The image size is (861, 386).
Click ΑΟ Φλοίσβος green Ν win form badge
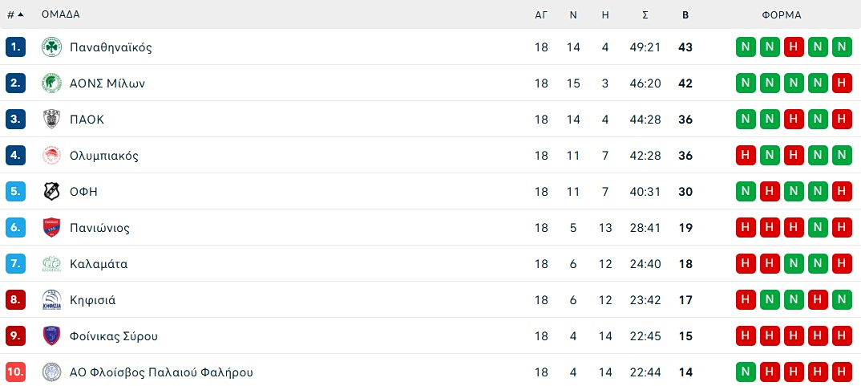[x=746, y=372]
